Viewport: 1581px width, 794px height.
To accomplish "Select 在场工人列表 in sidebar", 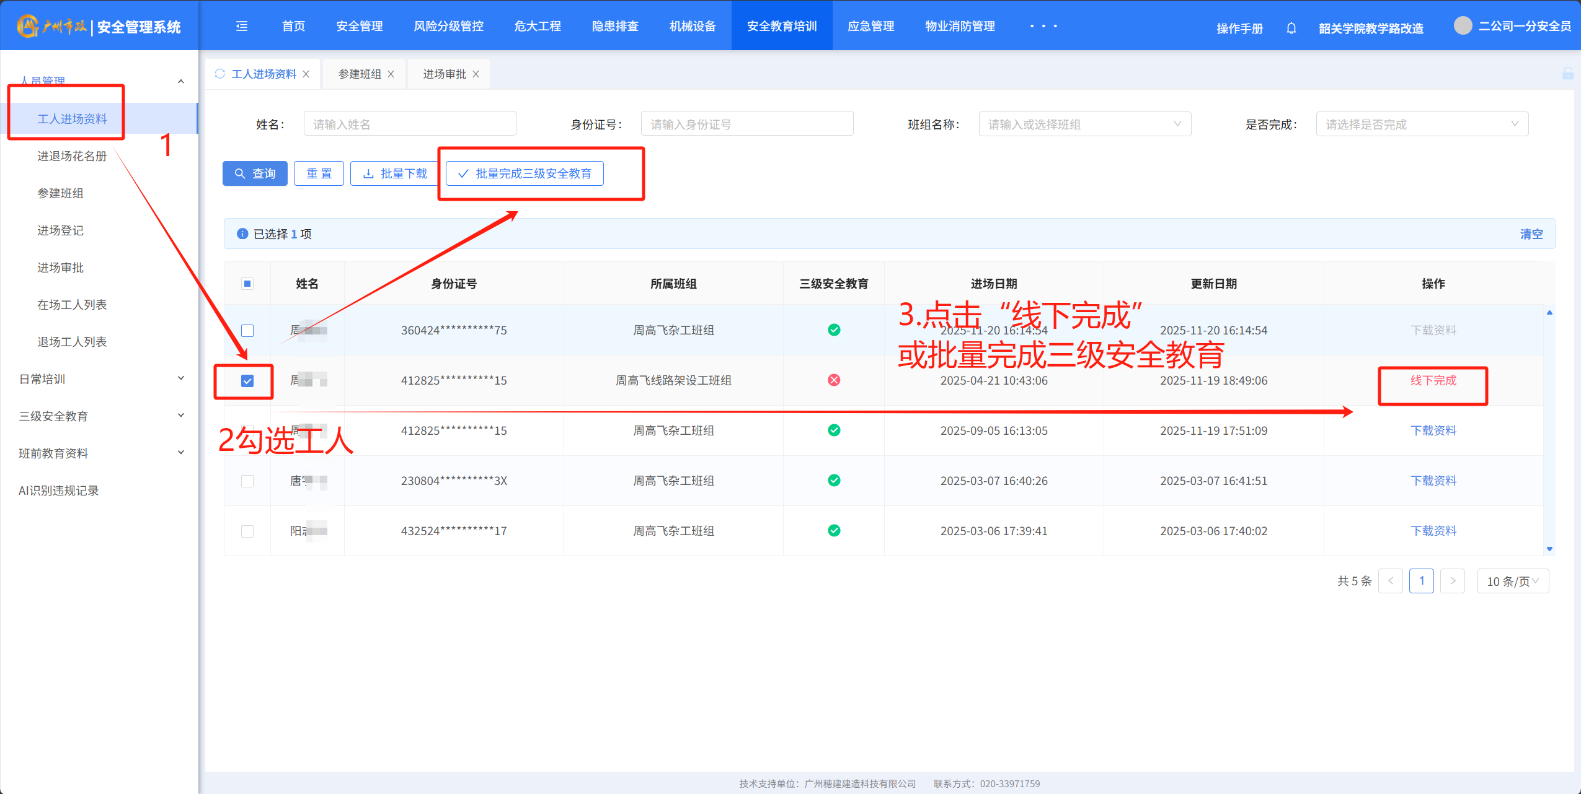I will 72,305.
